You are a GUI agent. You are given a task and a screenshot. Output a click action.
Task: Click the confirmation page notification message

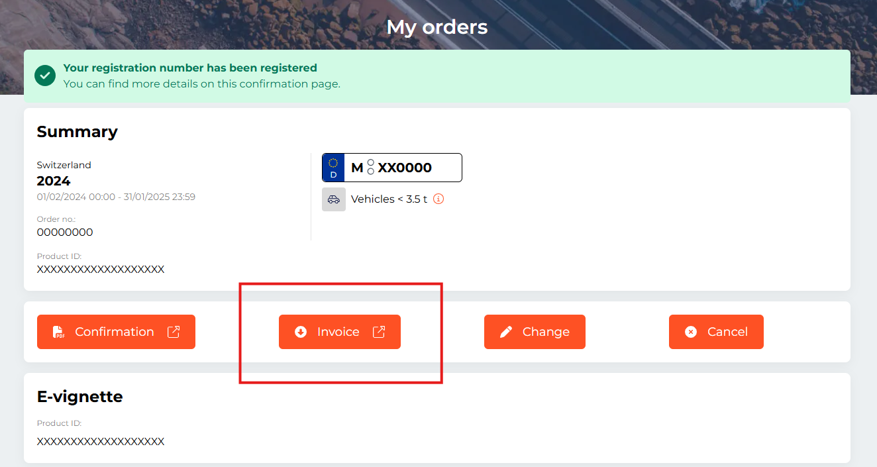point(201,83)
